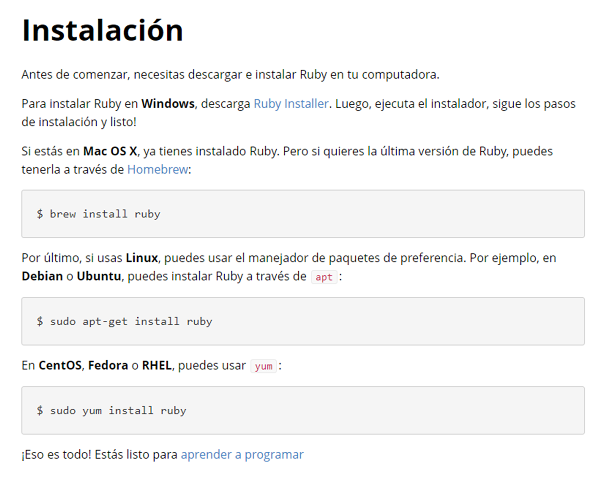Click the bold word RHEL
This screenshot has width=605, height=478.
(x=157, y=365)
